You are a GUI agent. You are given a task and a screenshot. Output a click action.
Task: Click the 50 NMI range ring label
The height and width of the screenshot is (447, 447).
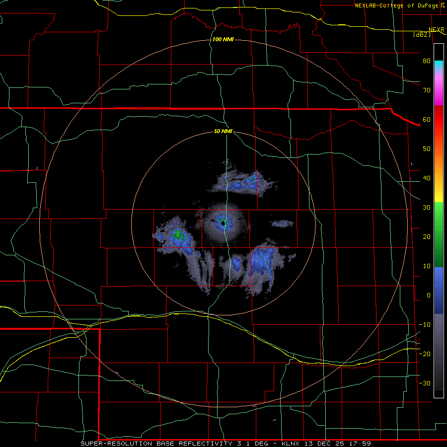(x=223, y=132)
